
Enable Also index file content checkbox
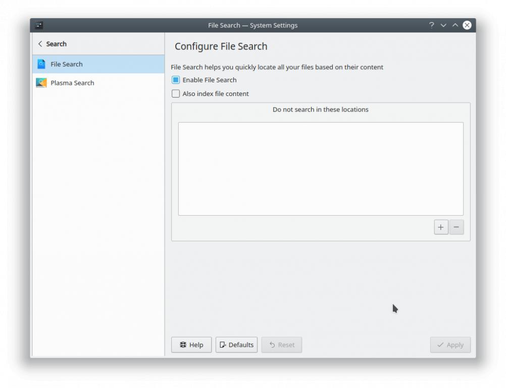[176, 93]
